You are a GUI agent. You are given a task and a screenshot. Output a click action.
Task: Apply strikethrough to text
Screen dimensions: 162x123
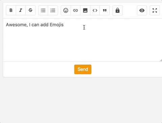tap(30, 10)
